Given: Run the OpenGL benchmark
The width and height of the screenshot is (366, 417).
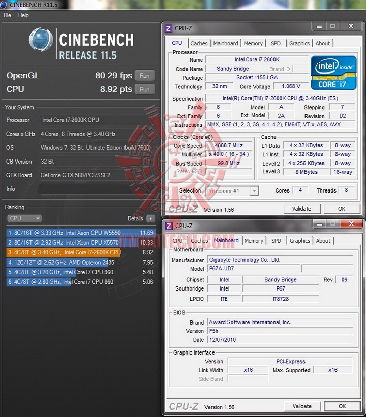Looking at the screenshot, I should coord(144,76).
